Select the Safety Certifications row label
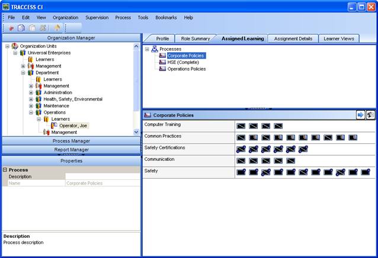Viewport: 378px width, 258px height. tap(165, 147)
